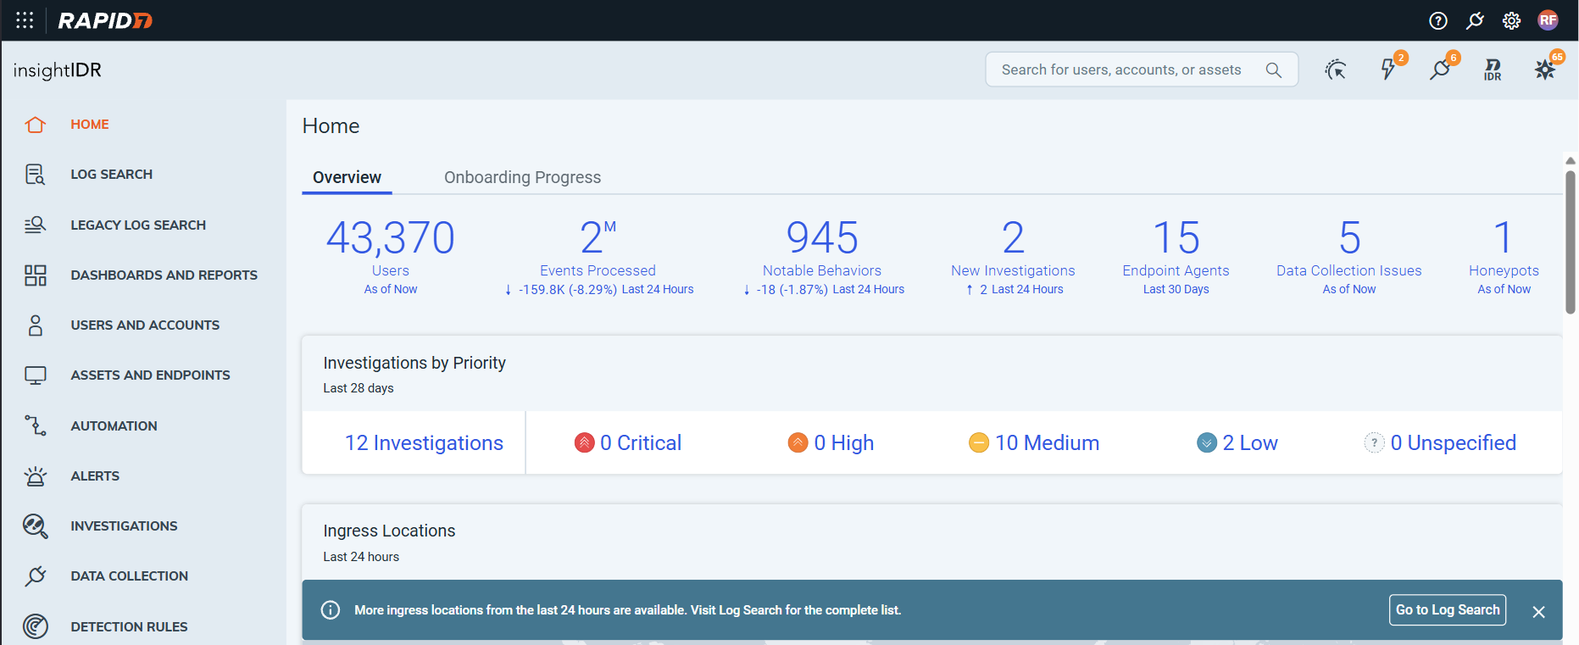Click the Home house icon

pyautogui.click(x=35, y=125)
